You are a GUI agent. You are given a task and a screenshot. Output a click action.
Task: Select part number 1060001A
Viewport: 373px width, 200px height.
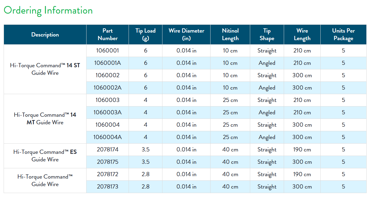click(108, 63)
